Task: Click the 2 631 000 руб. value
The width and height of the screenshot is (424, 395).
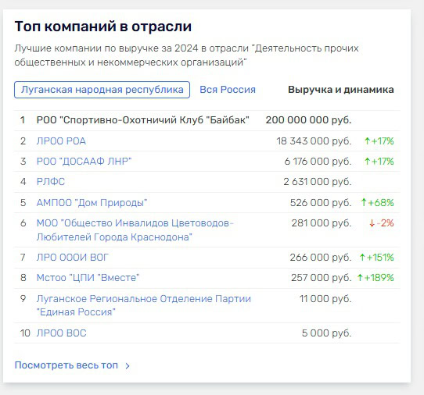Action: pyautogui.click(x=318, y=182)
